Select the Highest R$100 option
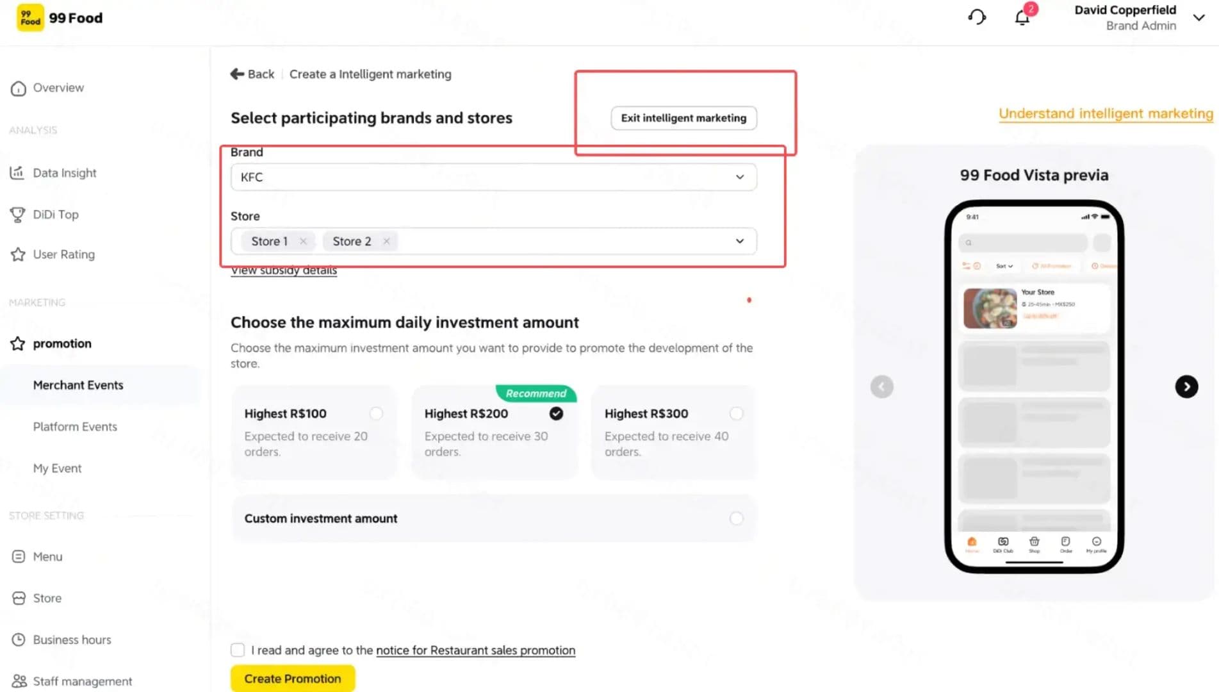The width and height of the screenshot is (1219, 692). click(377, 414)
